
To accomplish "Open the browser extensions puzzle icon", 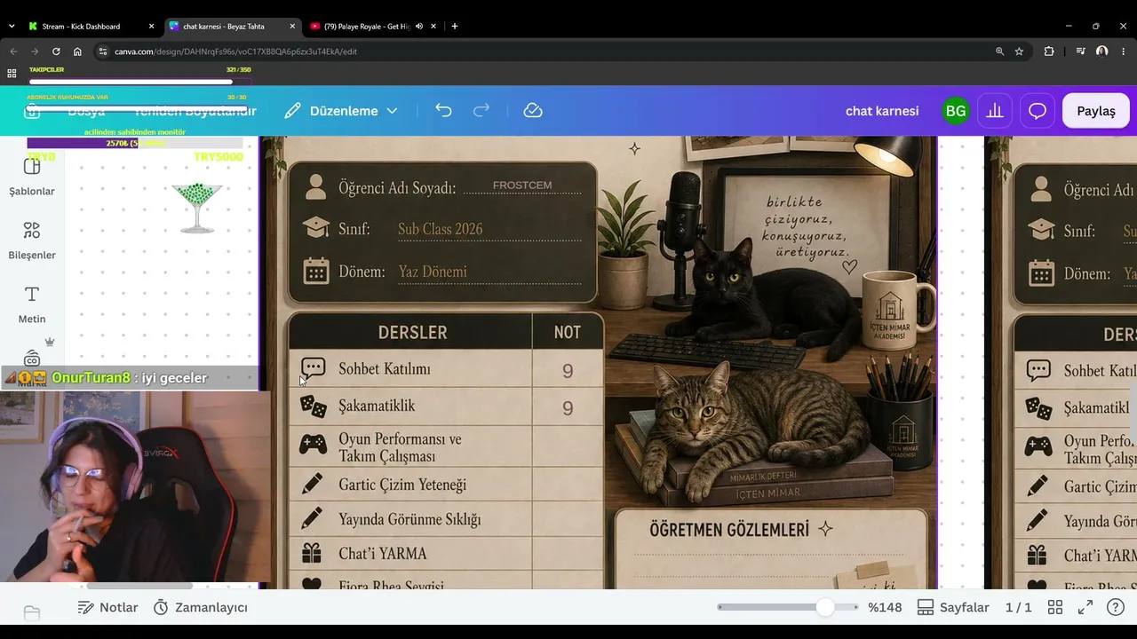I will 1049,51.
